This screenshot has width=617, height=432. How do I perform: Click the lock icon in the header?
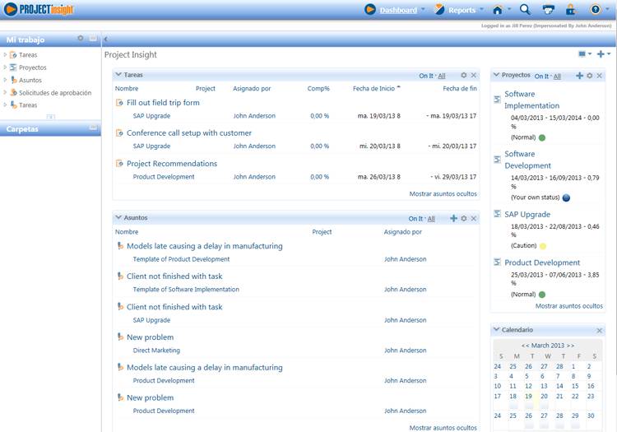click(x=570, y=10)
